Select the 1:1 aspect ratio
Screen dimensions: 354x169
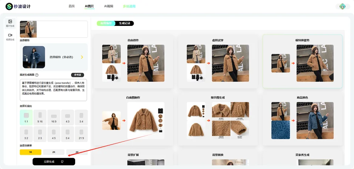26,117
